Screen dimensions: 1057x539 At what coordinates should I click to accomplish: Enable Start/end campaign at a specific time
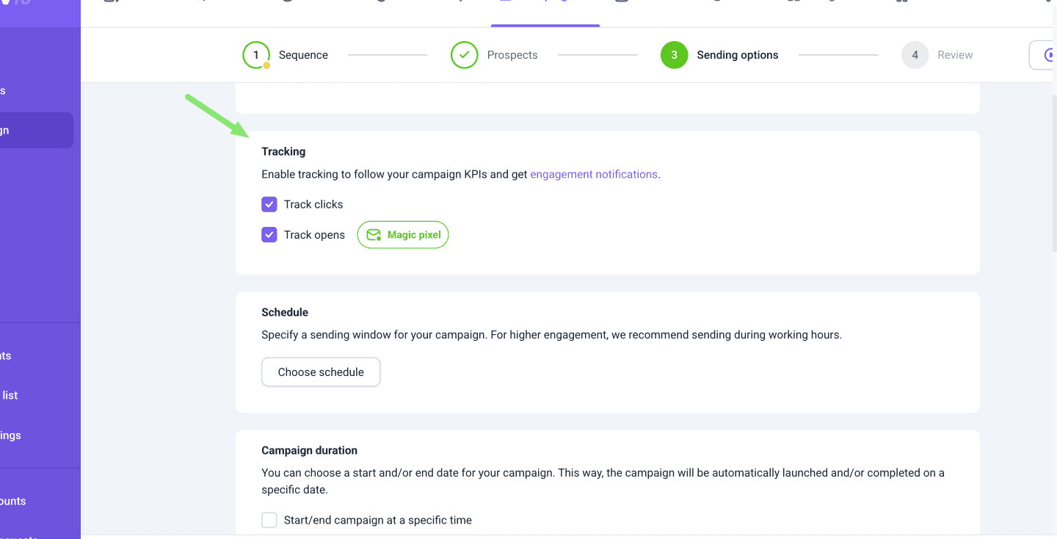click(269, 520)
